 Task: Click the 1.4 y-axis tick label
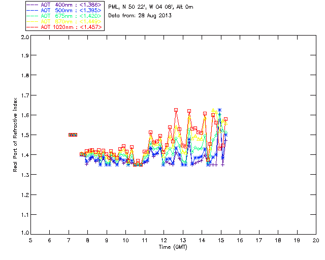pos(25,155)
